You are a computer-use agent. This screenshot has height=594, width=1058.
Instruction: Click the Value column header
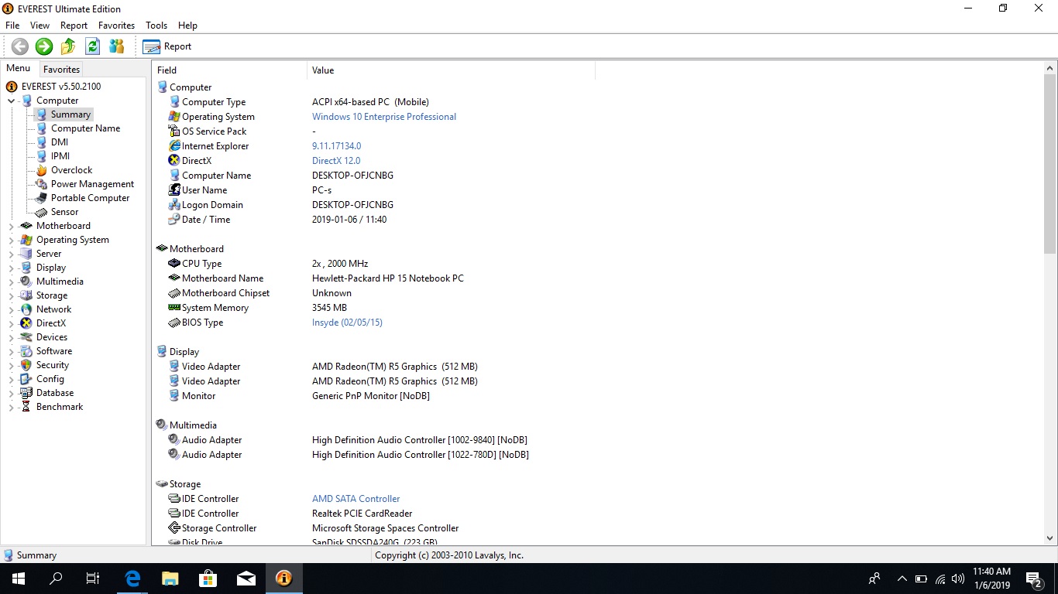(452, 70)
